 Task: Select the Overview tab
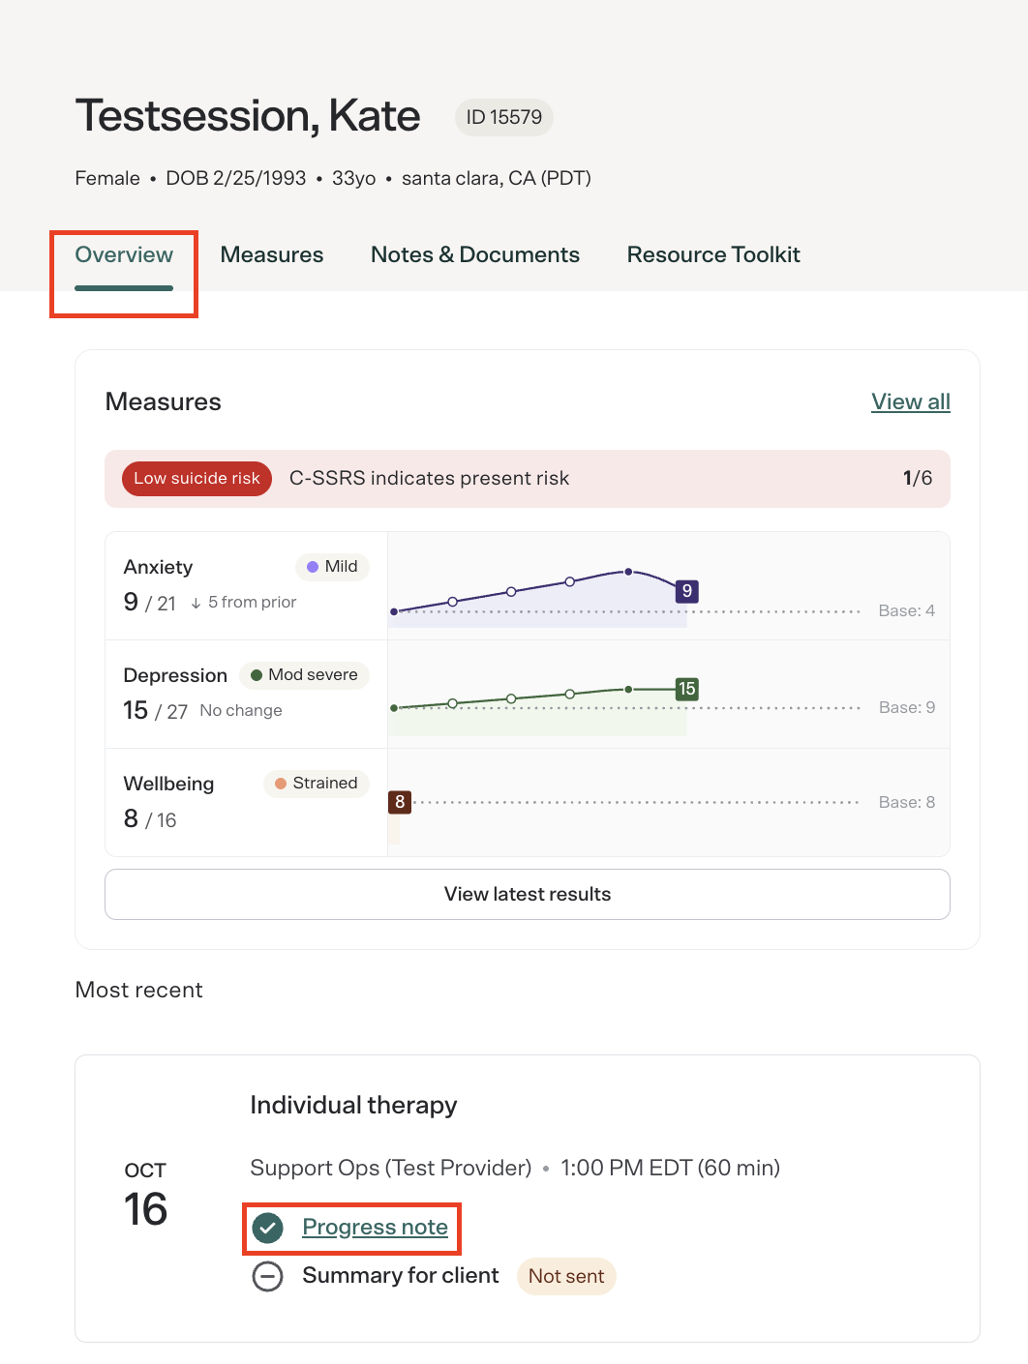[x=124, y=255]
